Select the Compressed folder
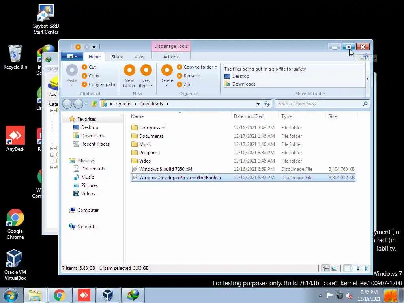Screen dimensions: 404x303 click(243, 128)
